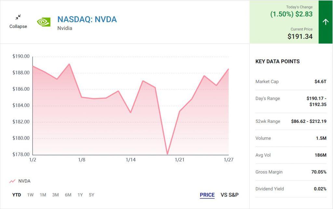Select the 1Y range selector
The image size is (333, 209).
pyautogui.click(x=80, y=195)
